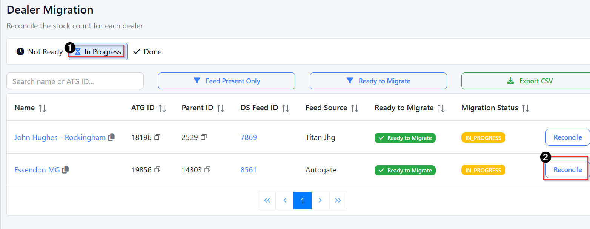The width and height of the screenshot is (590, 229).
Task: Copy John Hughes - Rockingham dealer name icon
Action: click(111, 138)
